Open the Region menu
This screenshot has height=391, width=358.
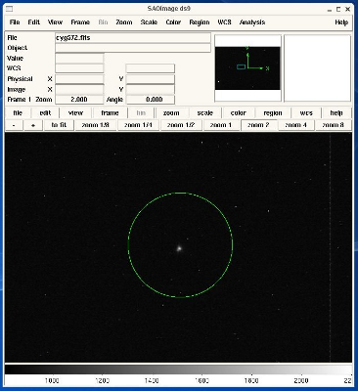point(200,22)
